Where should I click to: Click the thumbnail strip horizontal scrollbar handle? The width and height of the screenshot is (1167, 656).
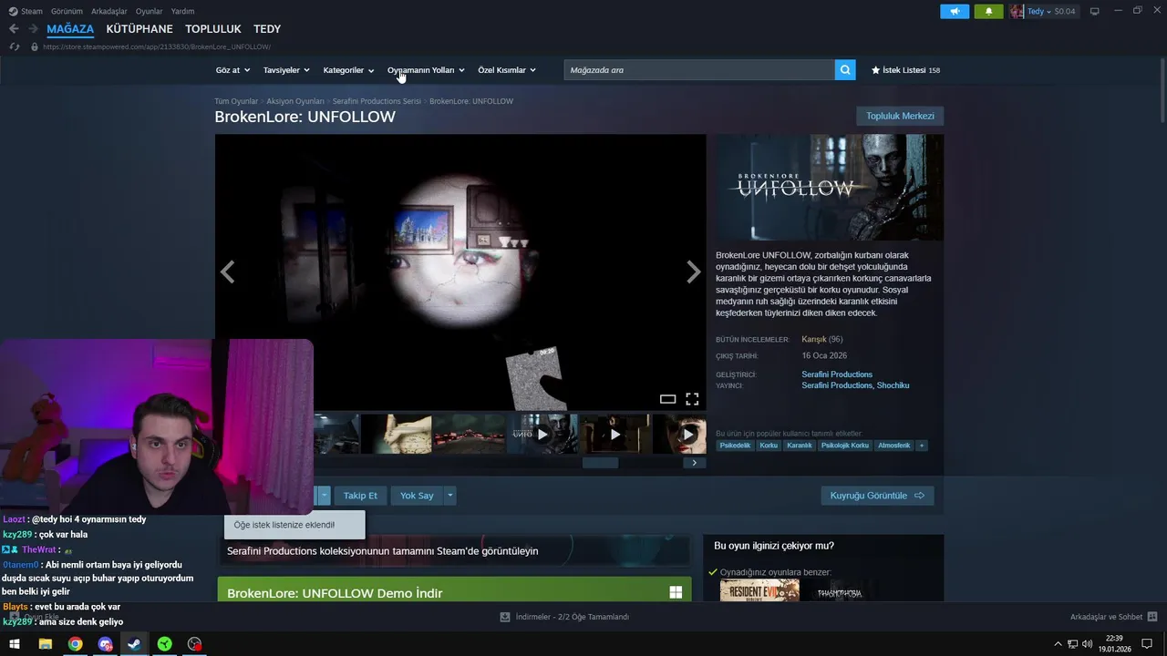click(x=600, y=463)
